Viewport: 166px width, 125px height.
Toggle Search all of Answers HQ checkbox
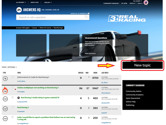click(89, 13)
